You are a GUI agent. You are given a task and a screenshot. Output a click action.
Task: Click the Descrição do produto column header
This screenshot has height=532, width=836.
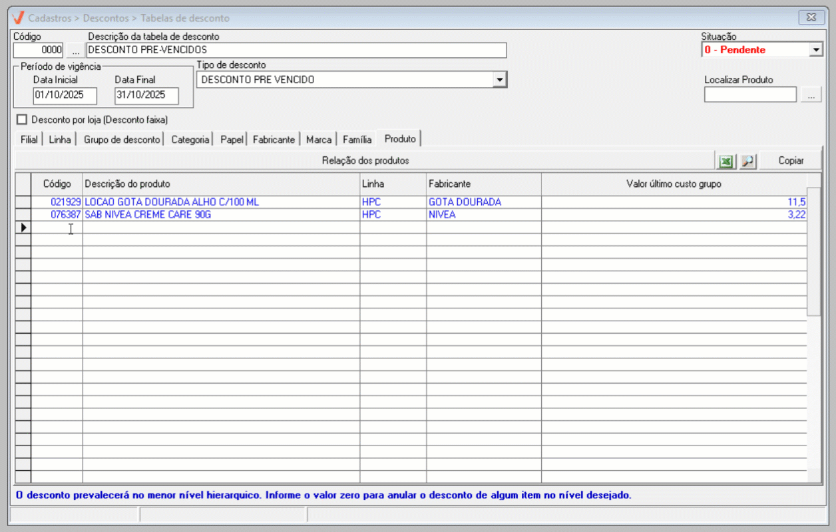[x=220, y=184]
